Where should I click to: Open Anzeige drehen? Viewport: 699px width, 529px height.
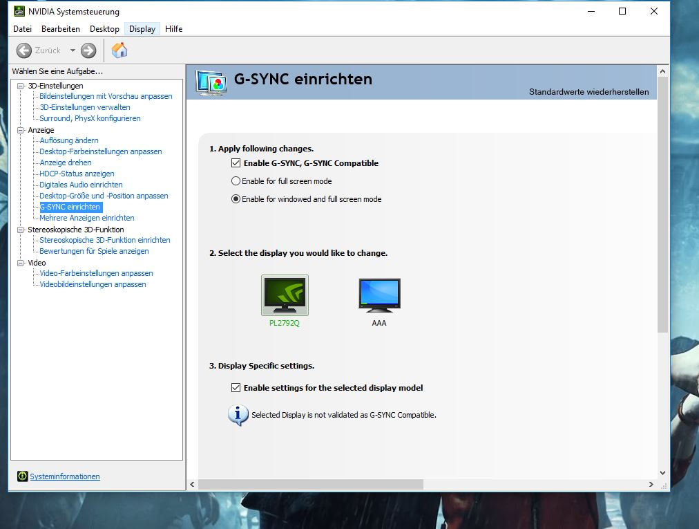tap(65, 163)
